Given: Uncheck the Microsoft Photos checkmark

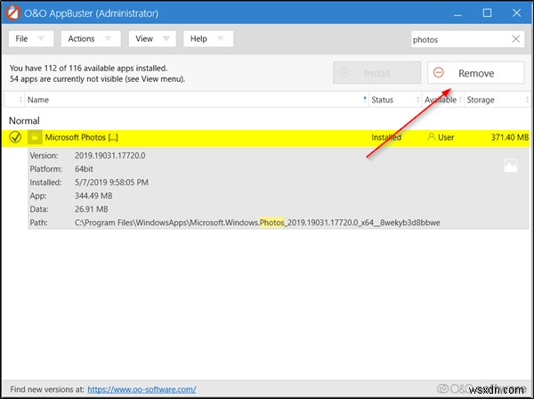Looking at the screenshot, I should click(15, 137).
